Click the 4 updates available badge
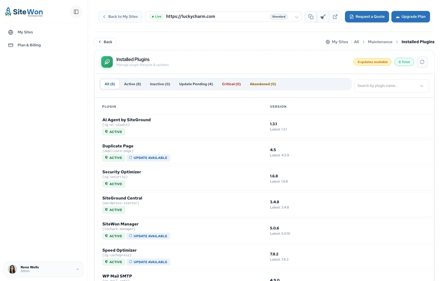441x281 pixels. click(x=372, y=62)
